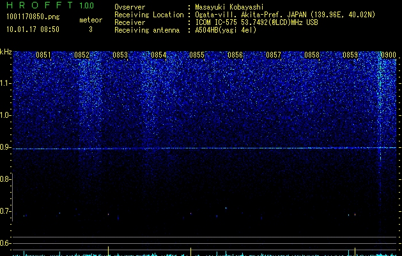Click the 'meteor' count label
The image size is (402, 256).
coord(91,20)
